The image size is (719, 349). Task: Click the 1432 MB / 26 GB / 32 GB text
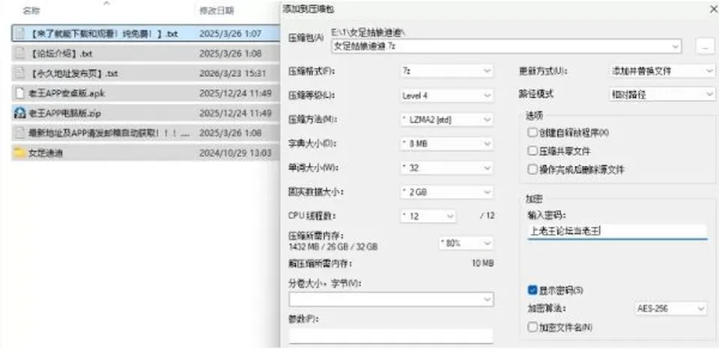[333, 247]
